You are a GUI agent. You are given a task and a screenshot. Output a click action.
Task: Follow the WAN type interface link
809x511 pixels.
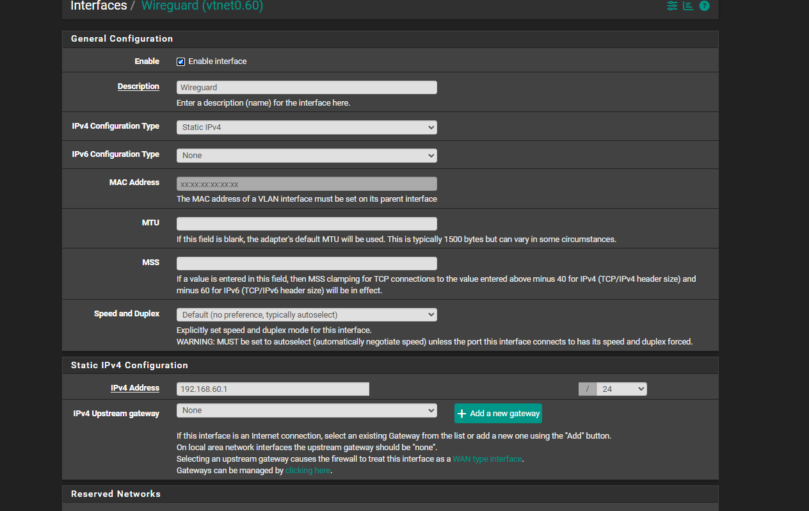click(487, 458)
